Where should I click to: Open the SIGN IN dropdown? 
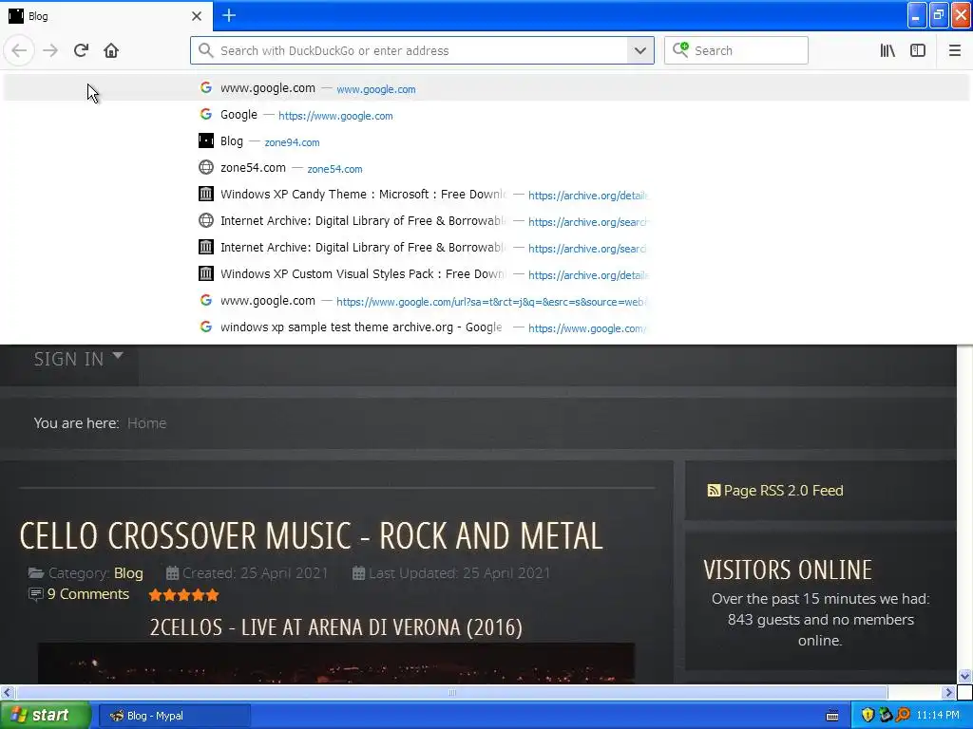[79, 359]
